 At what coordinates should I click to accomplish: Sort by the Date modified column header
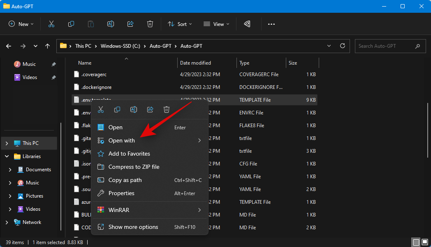[195, 63]
